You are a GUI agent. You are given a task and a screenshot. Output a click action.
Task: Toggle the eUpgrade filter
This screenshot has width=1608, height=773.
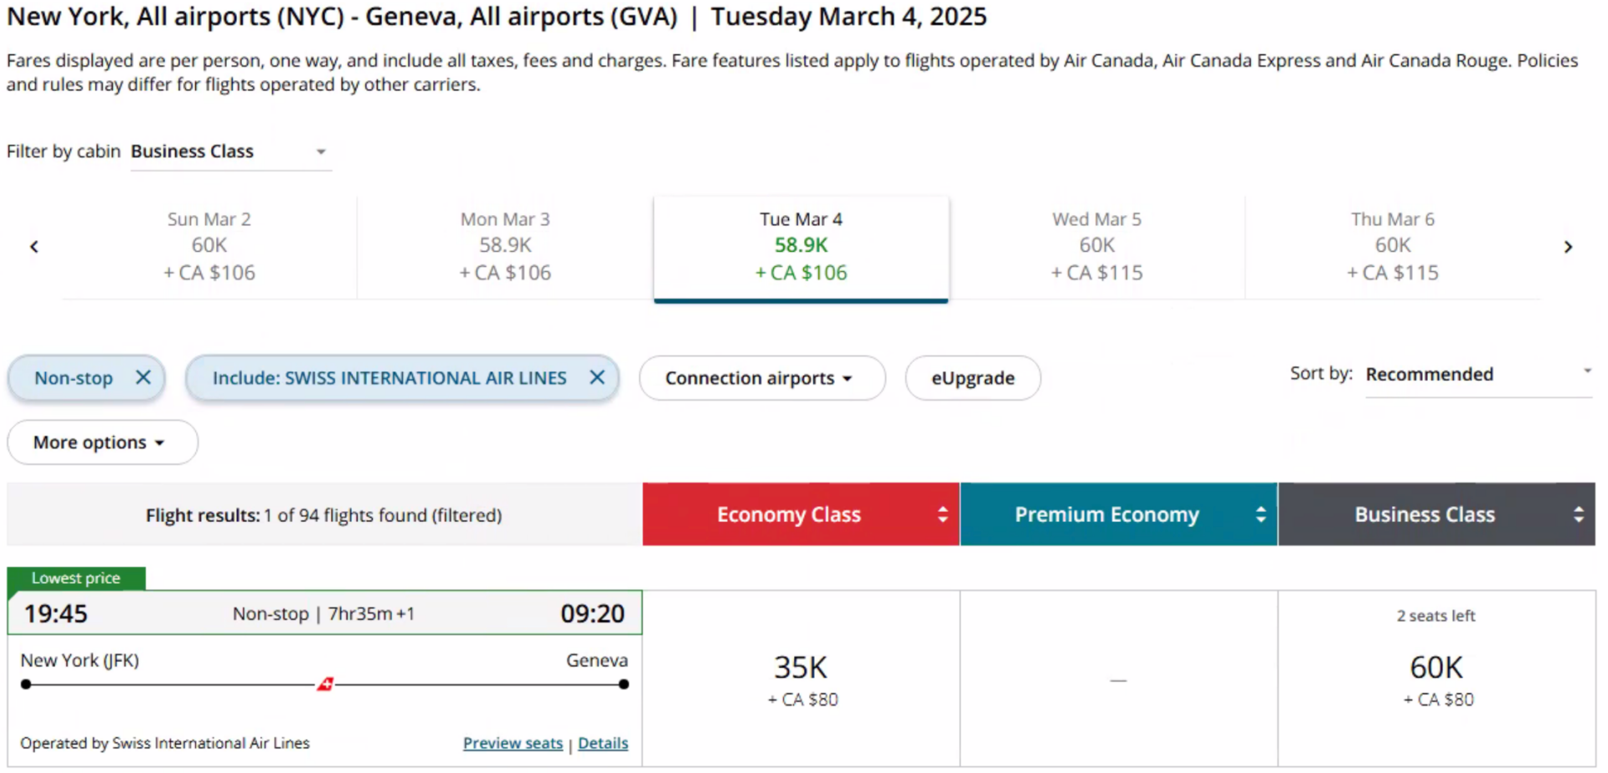(972, 378)
